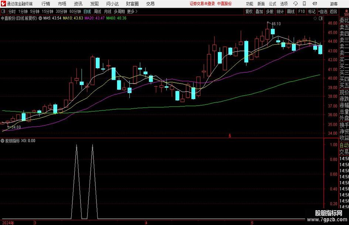Click the 标记 mark toolbar button
The width and height of the screenshot is (349, 225).
coord(312,11)
